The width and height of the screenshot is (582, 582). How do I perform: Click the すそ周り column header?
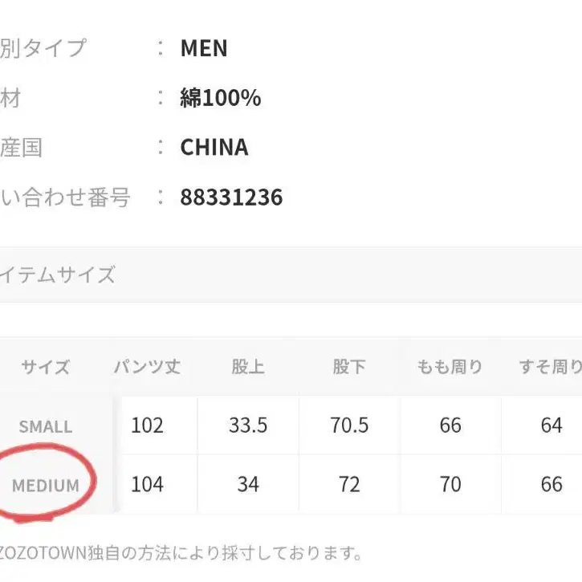tap(551, 367)
